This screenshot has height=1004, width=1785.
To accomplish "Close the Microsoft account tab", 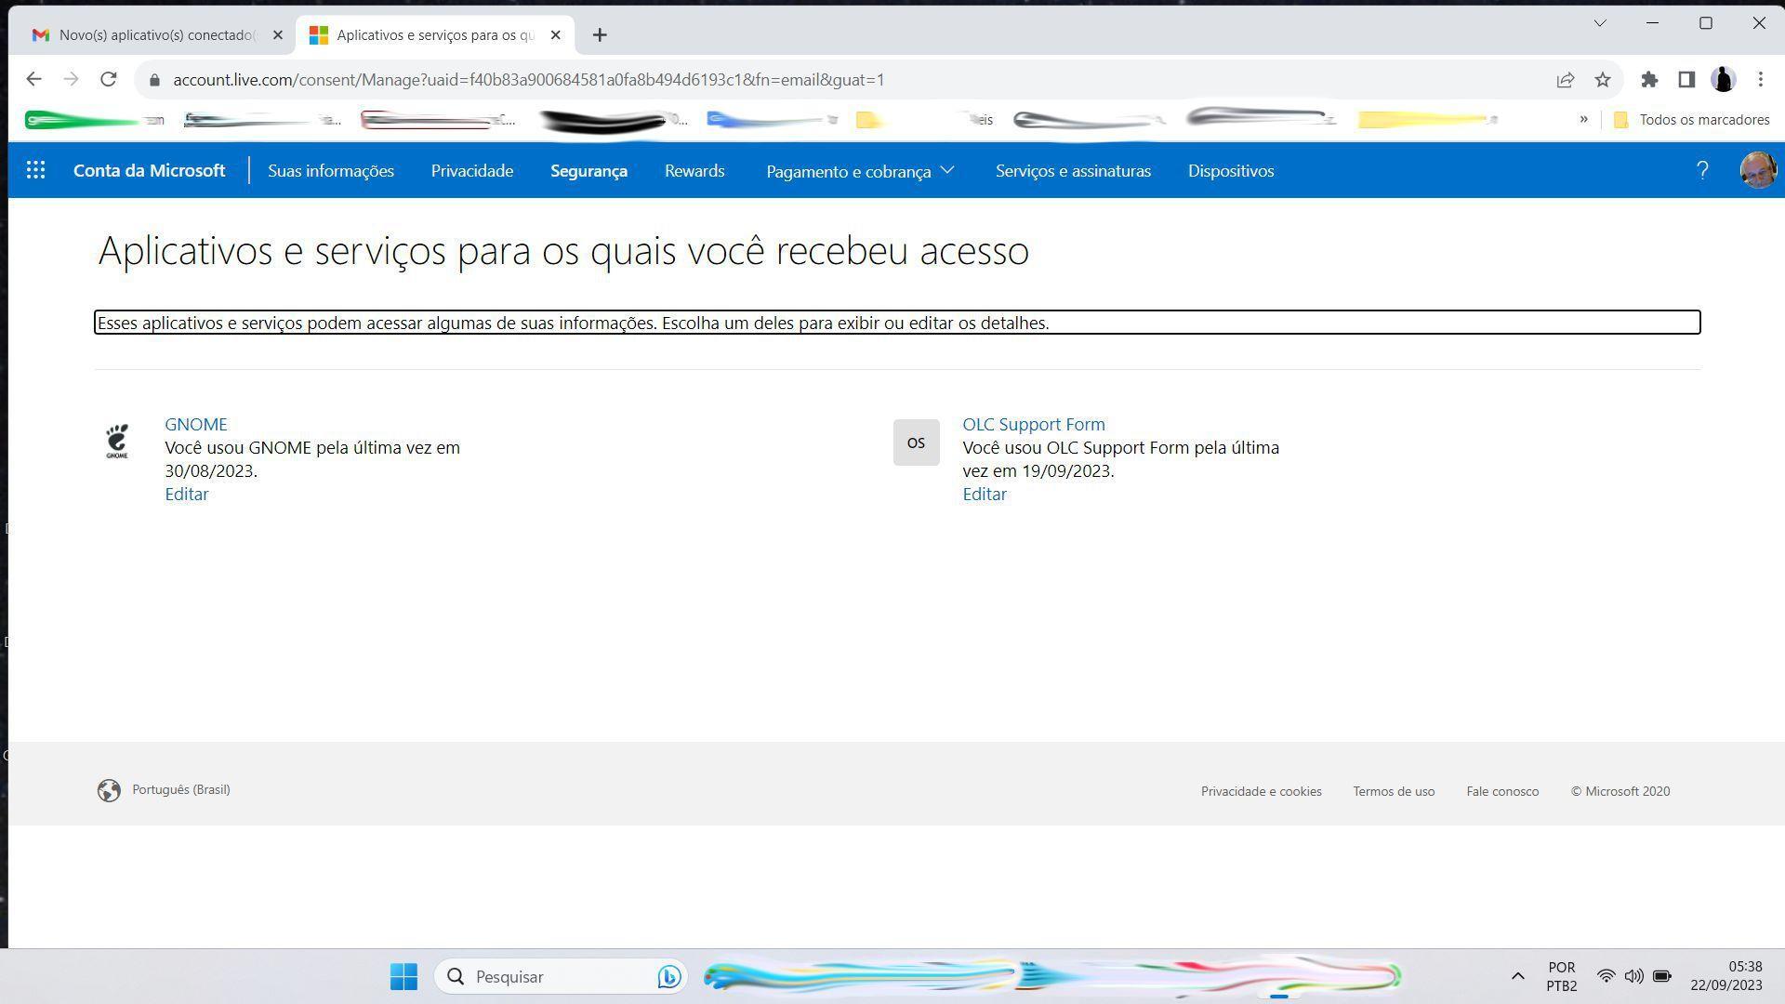I will tap(556, 35).
